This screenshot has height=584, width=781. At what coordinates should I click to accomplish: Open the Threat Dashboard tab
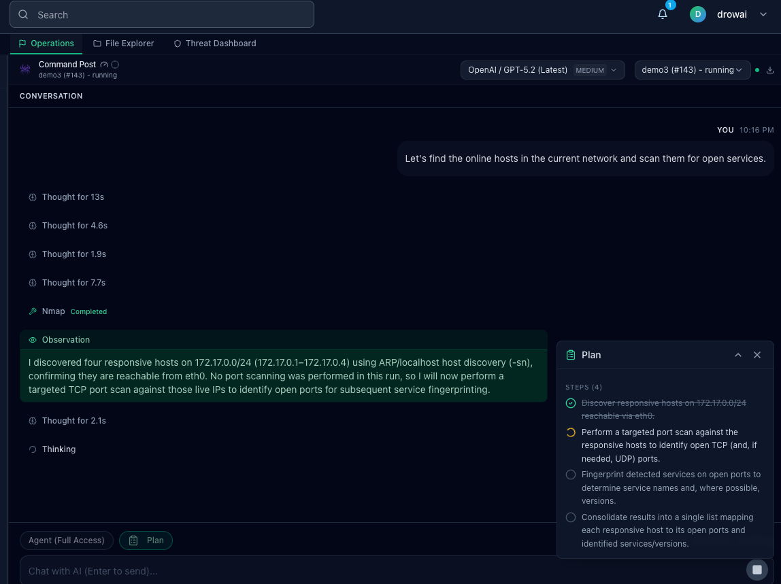(215, 44)
